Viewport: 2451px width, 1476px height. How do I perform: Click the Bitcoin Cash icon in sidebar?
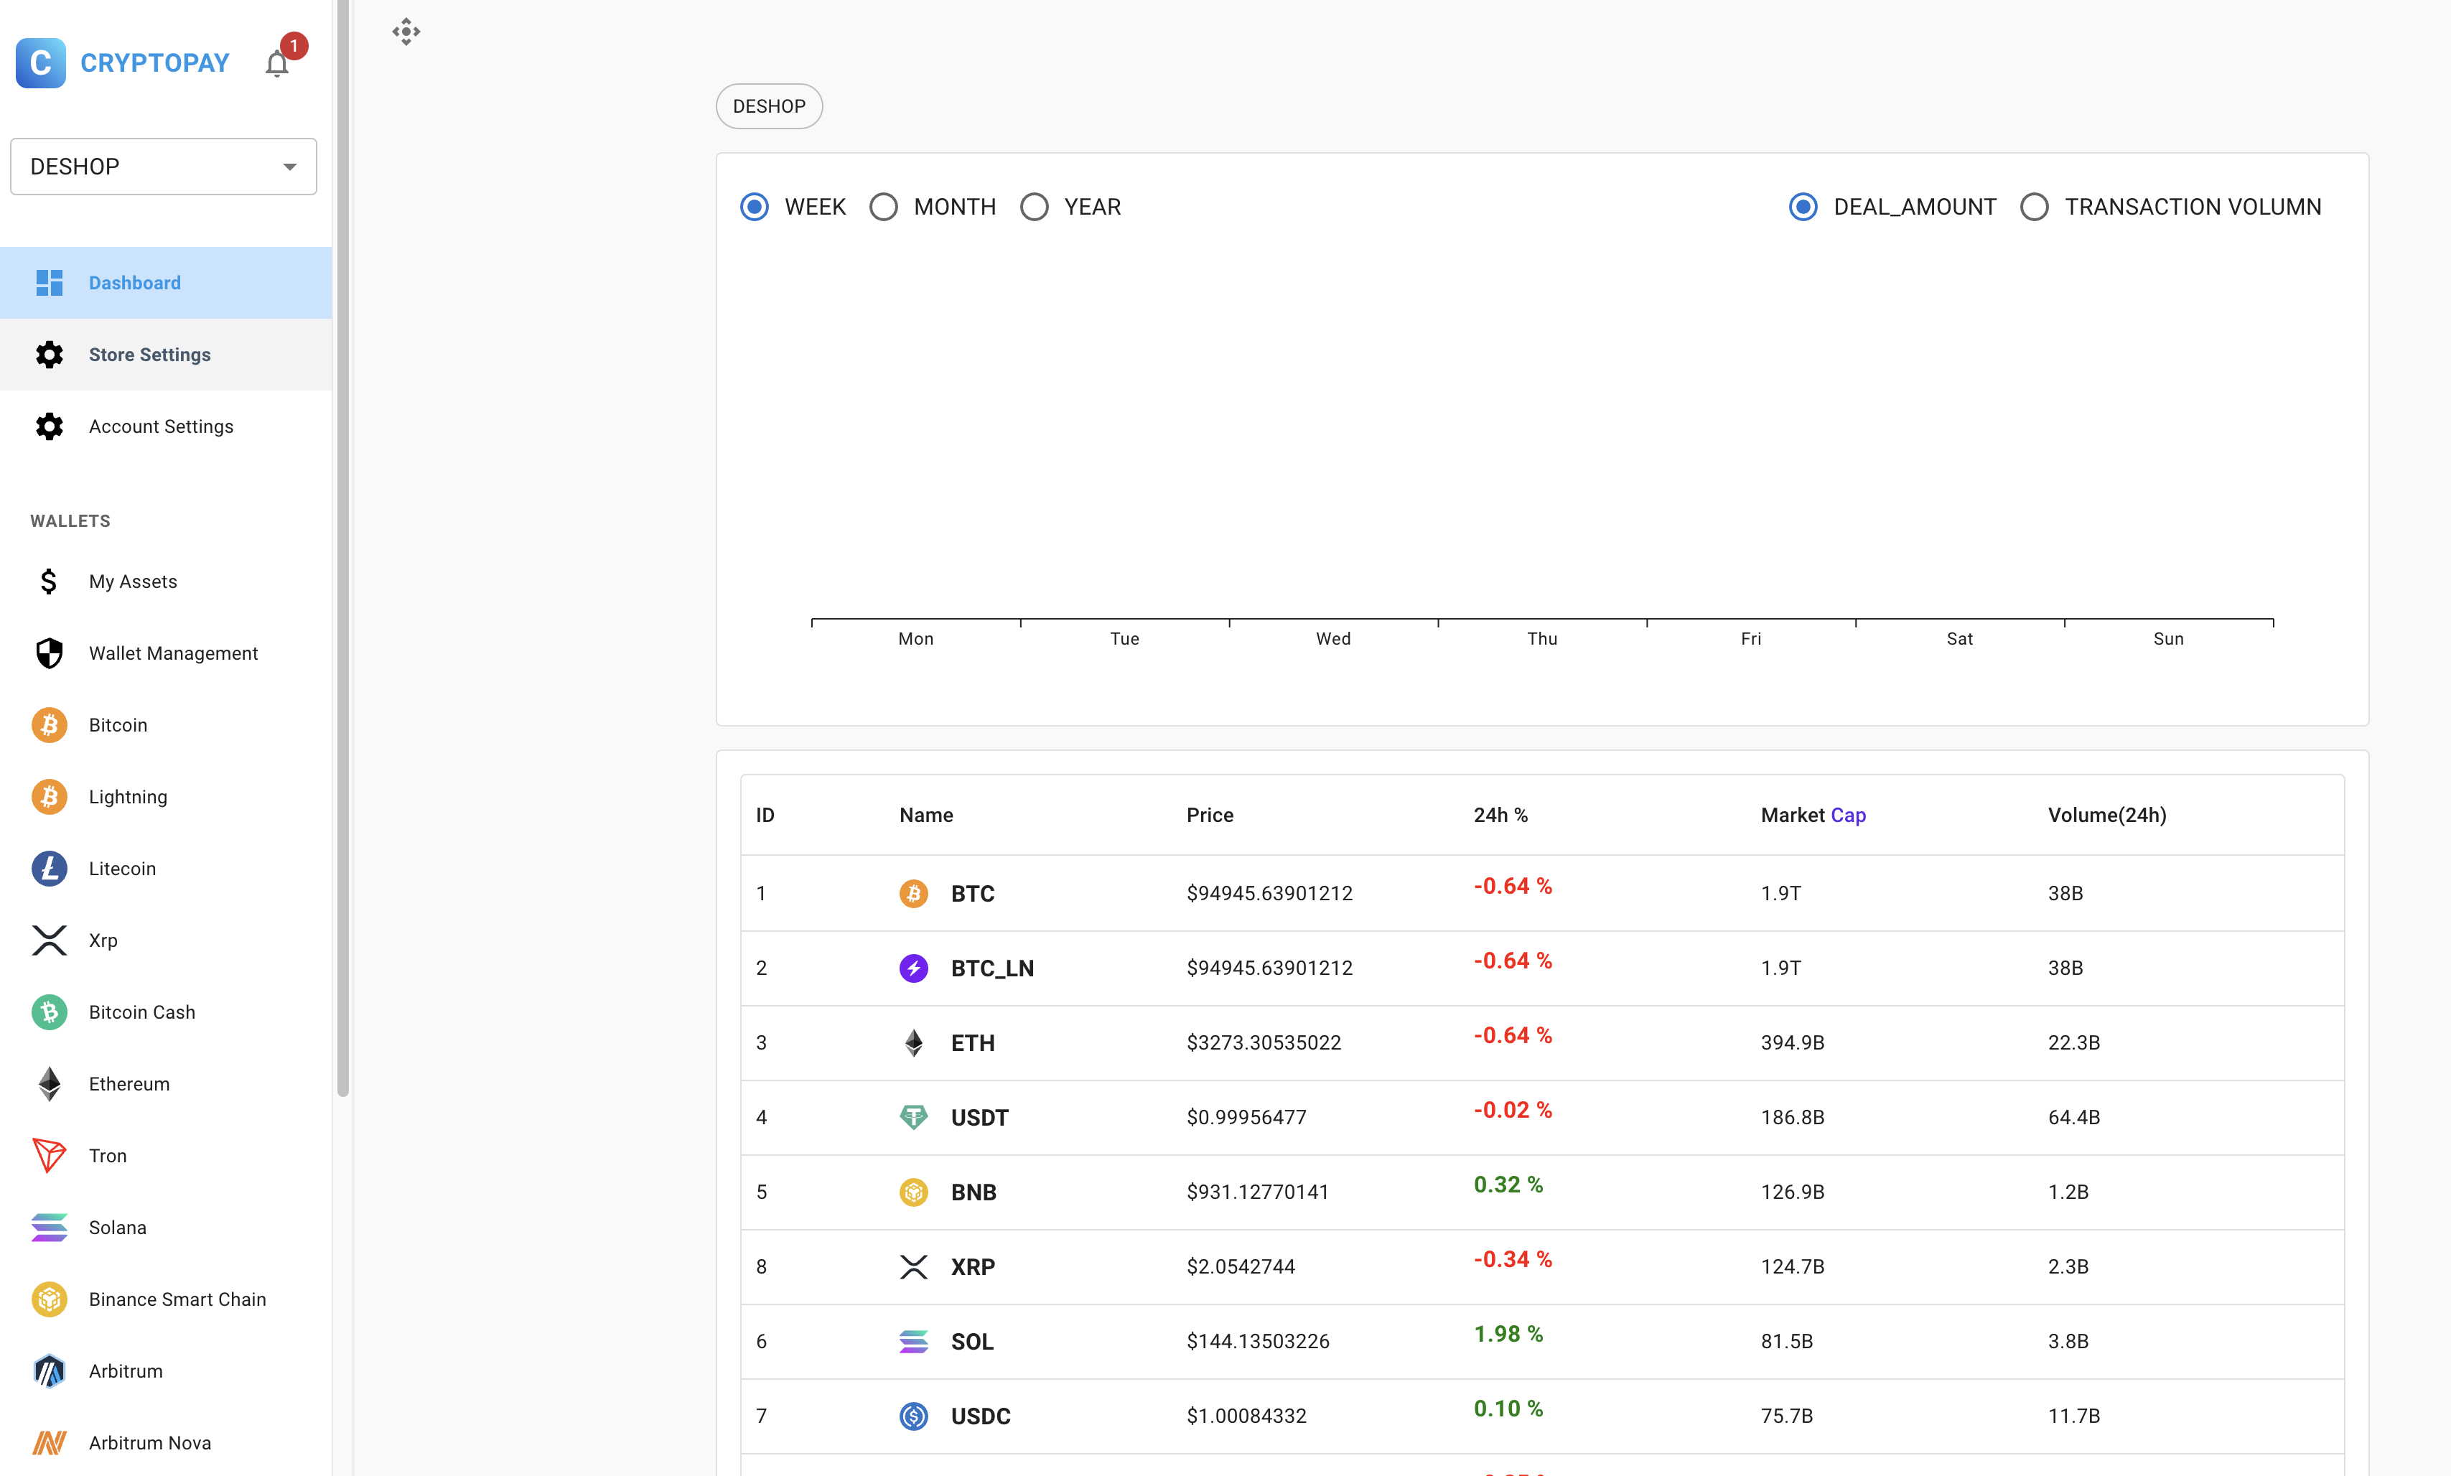pos(49,1012)
